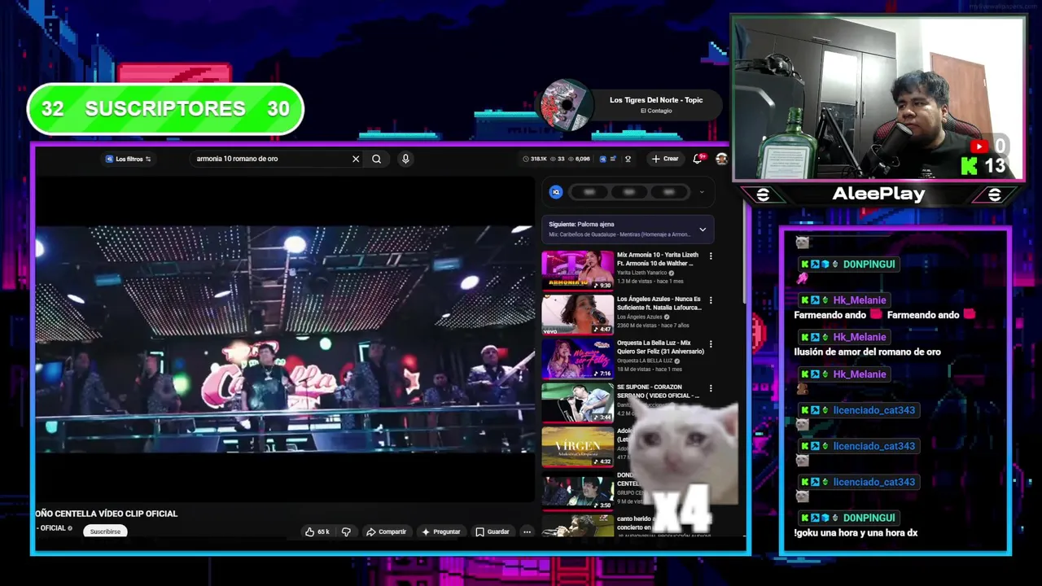Open options menu for SE SUPONE video
1042x586 pixels.
[x=711, y=387]
